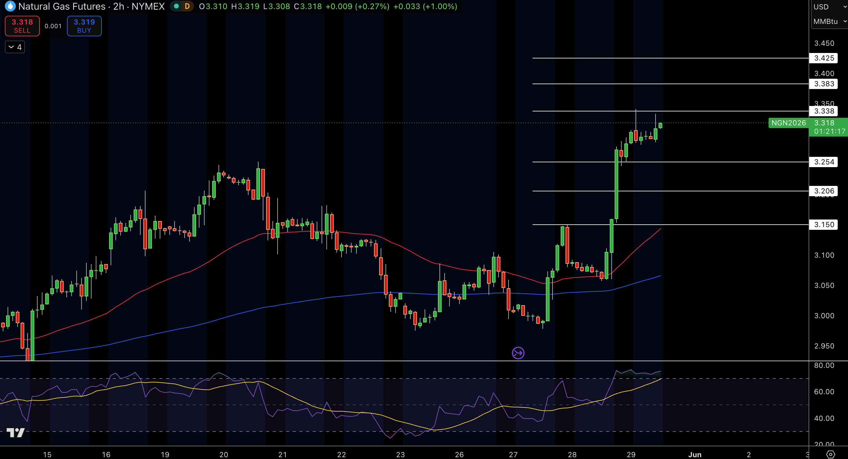This screenshot has height=459, width=848.
Task: Click the 80.00 RSI scale label
Action: point(824,365)
